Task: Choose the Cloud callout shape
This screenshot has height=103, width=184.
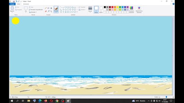Action: (75, 12)
